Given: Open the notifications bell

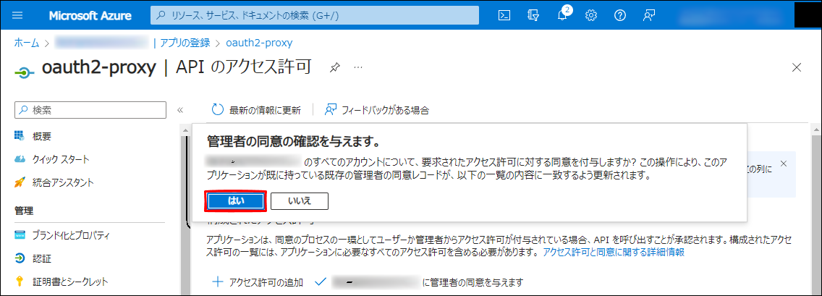Looking at the screenshot, I should point(563,15).
